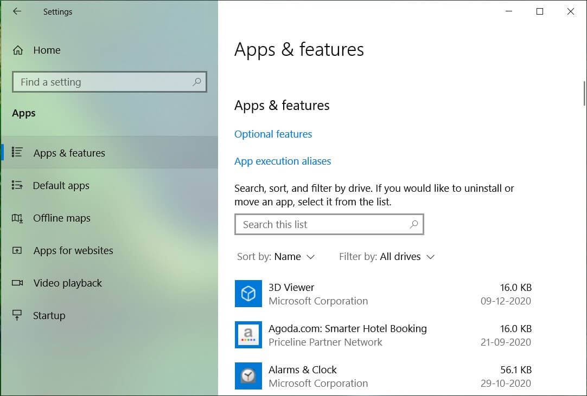Viewport: 587px width, 396px height.
Task: Click the back arrow in Settings
Action: click(17, 11)
